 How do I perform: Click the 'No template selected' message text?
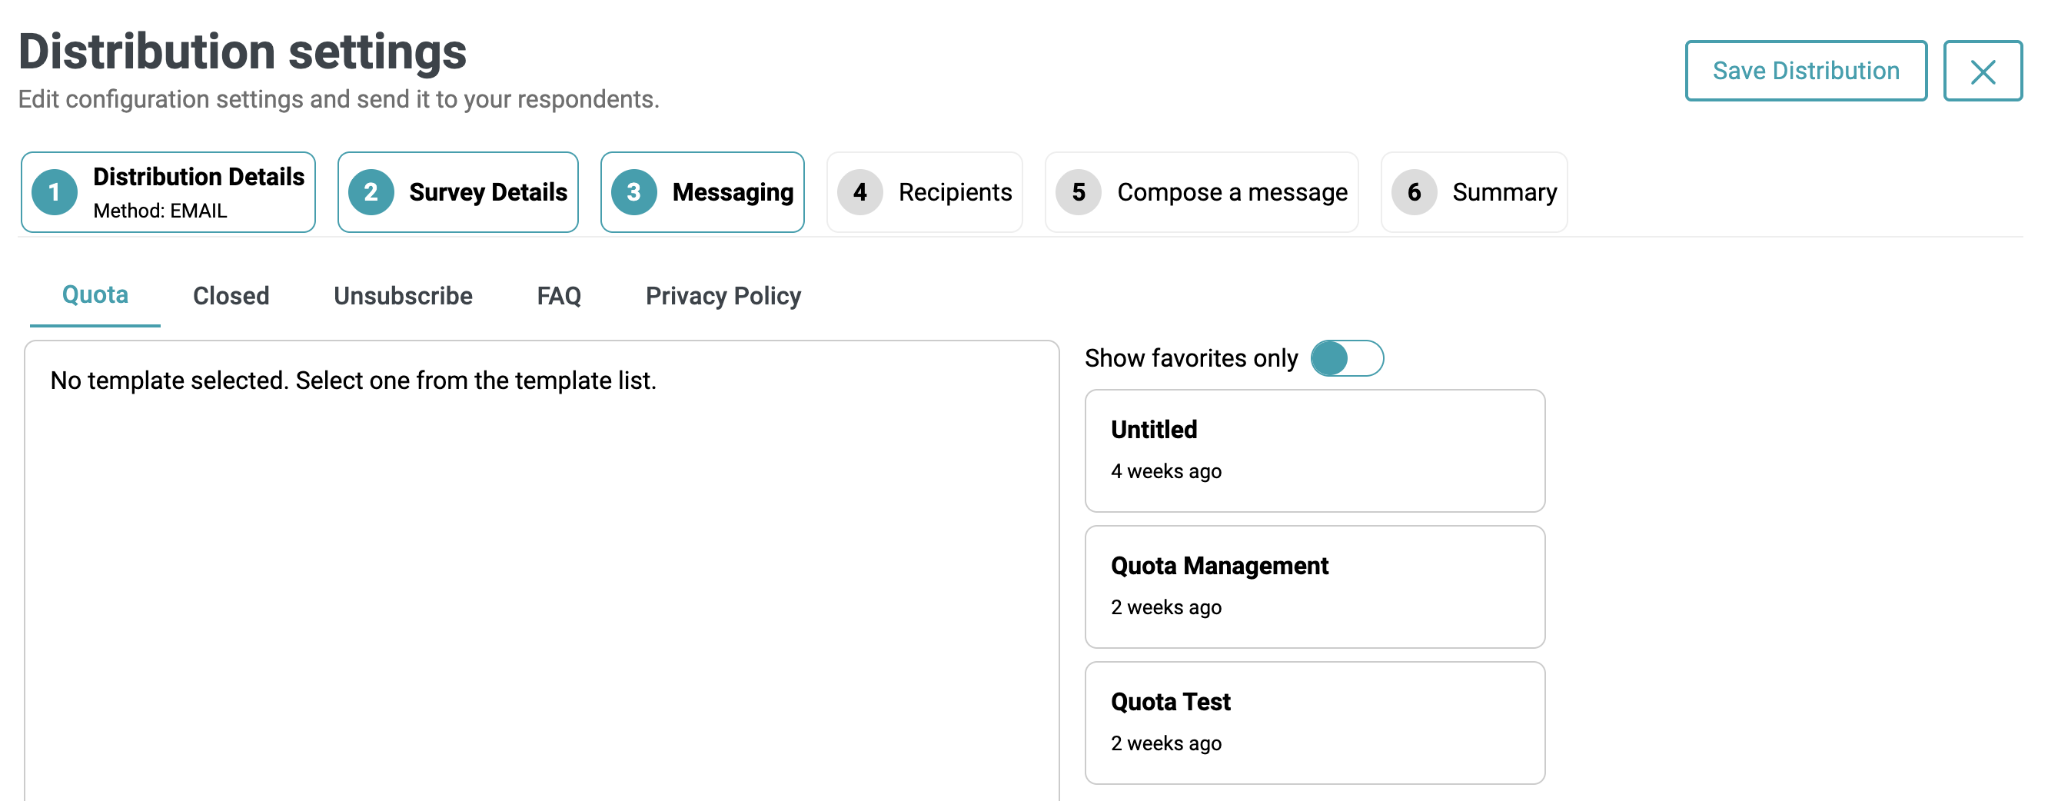(x=353, y=381)
